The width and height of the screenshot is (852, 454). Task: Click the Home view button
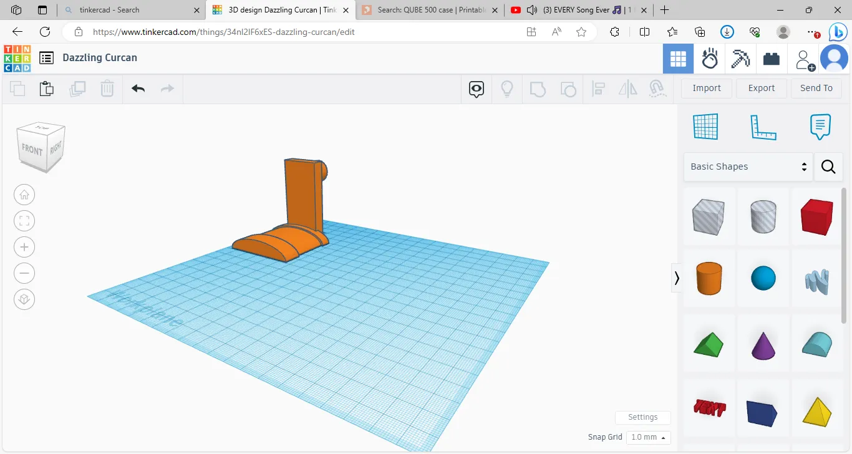coord(24,195)
